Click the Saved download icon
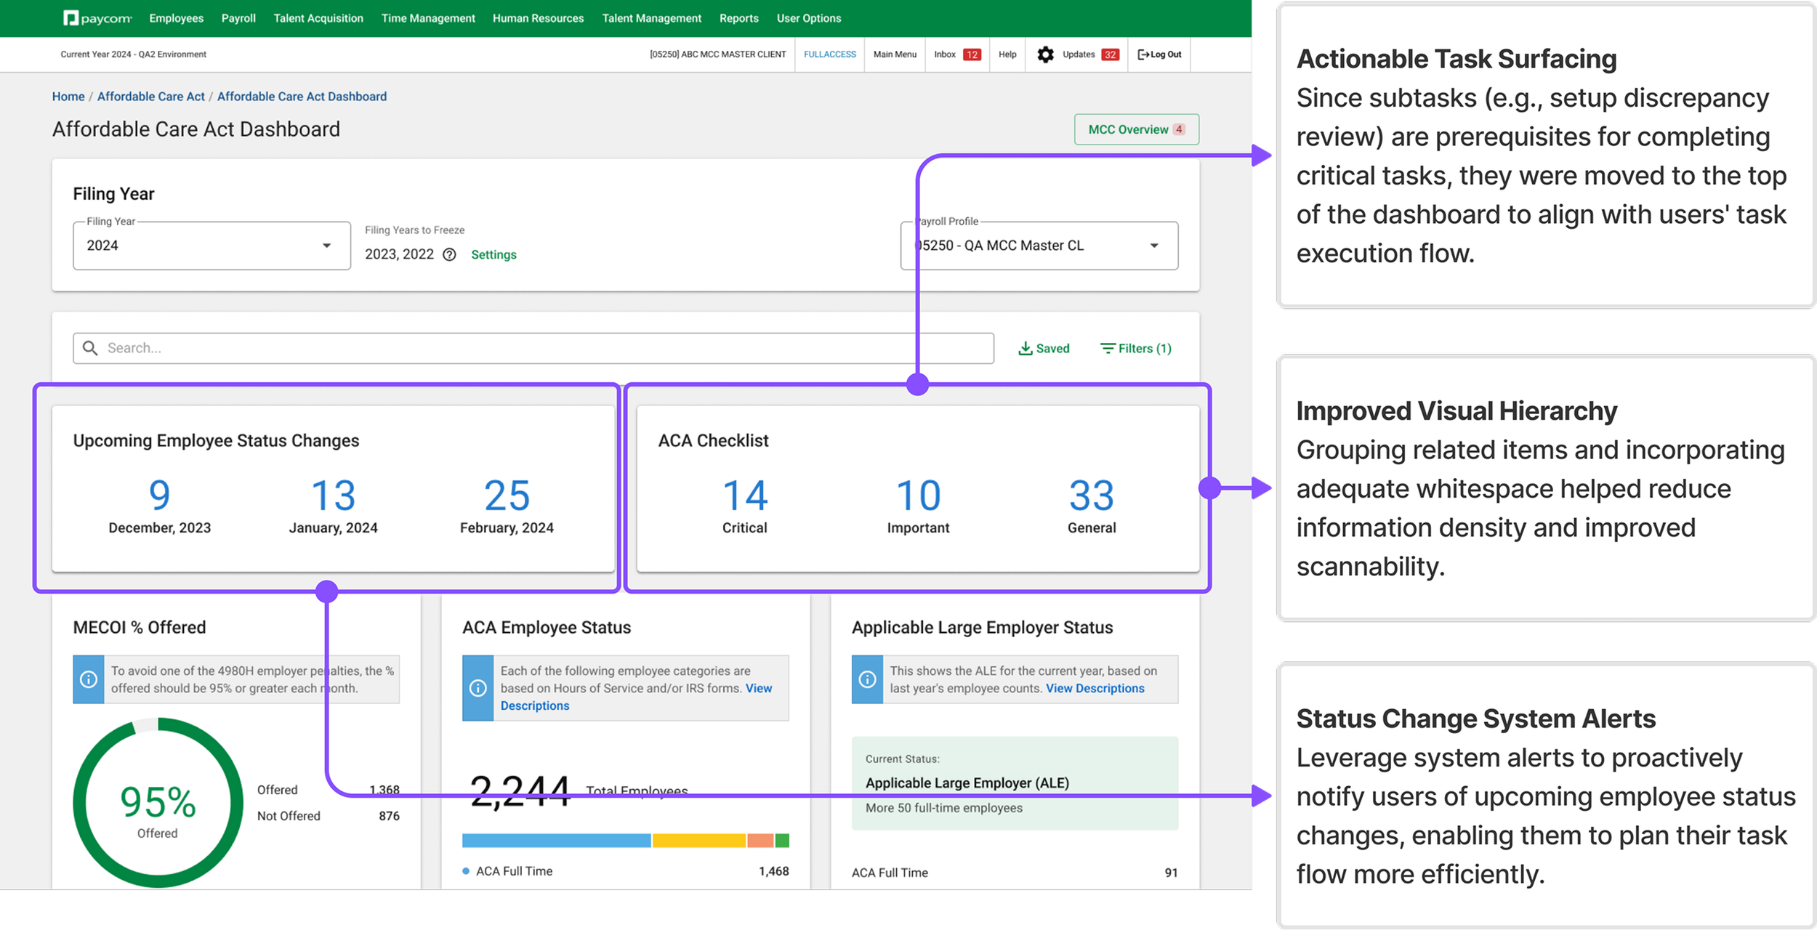The image size is (1817, 930). pos(1025,349)
